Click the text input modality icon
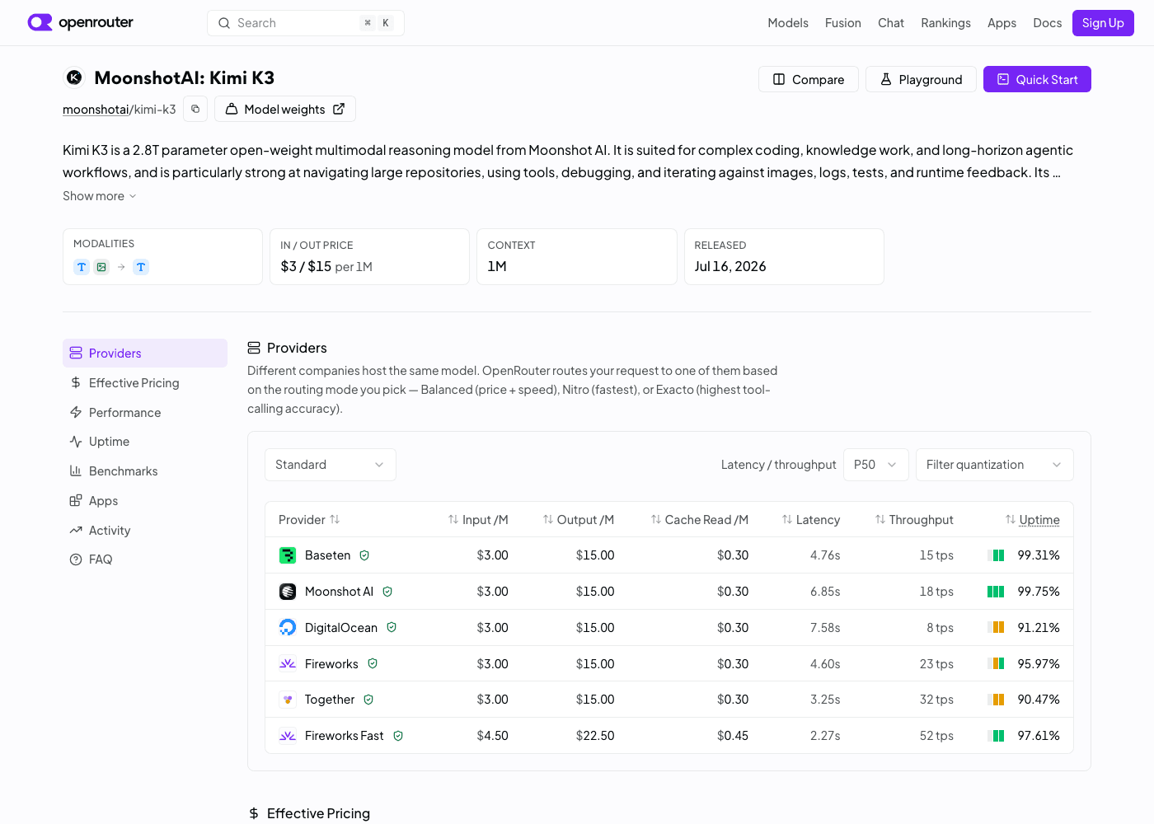Screen dimensions: 1154x824 click(x=82, y=267)
